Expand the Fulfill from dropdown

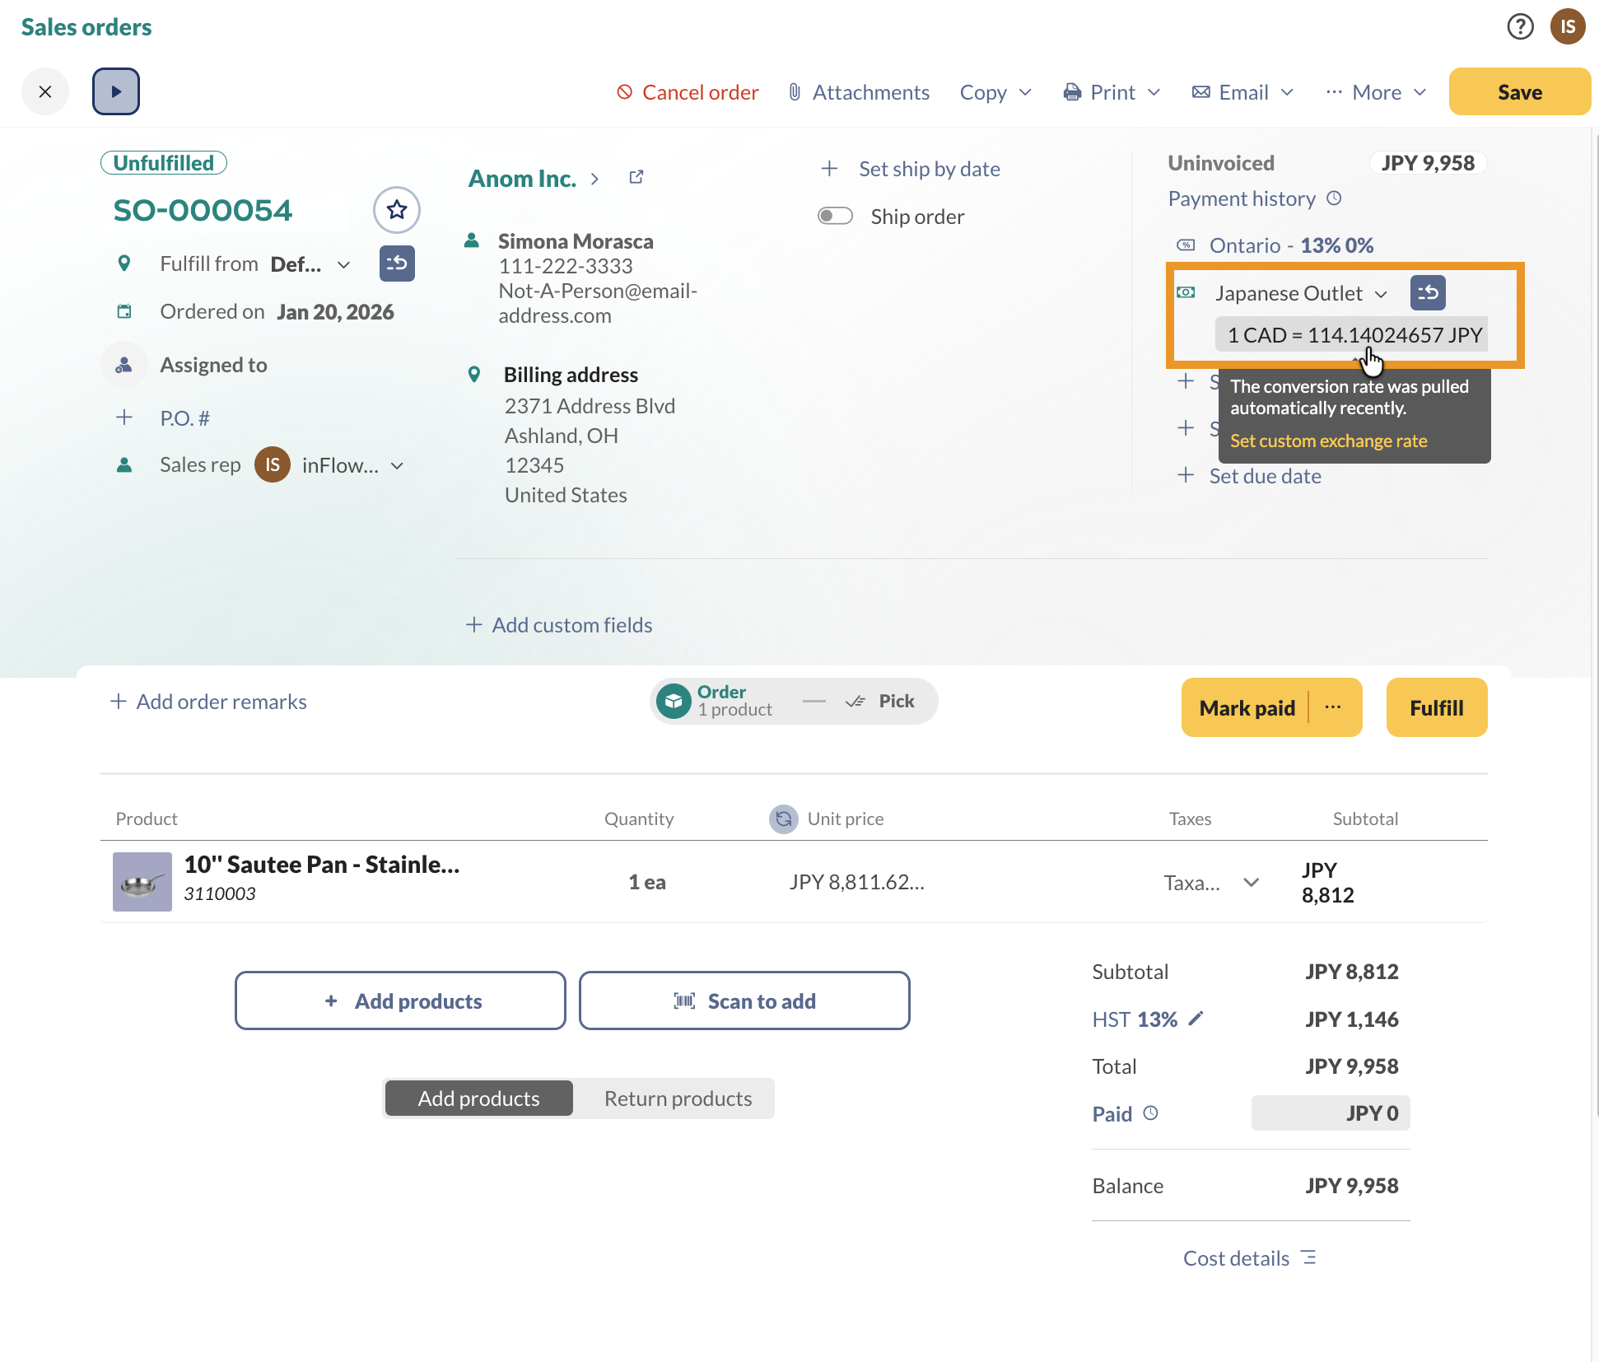[343, 264]
